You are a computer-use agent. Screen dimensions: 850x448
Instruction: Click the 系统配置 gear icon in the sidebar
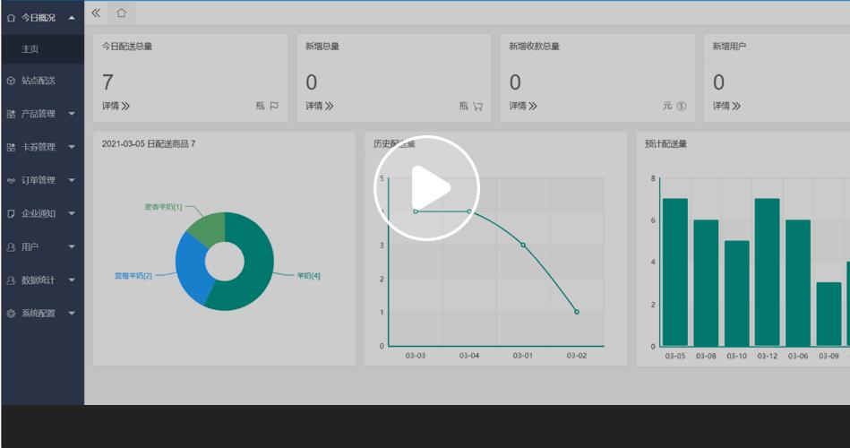[11, 314]
